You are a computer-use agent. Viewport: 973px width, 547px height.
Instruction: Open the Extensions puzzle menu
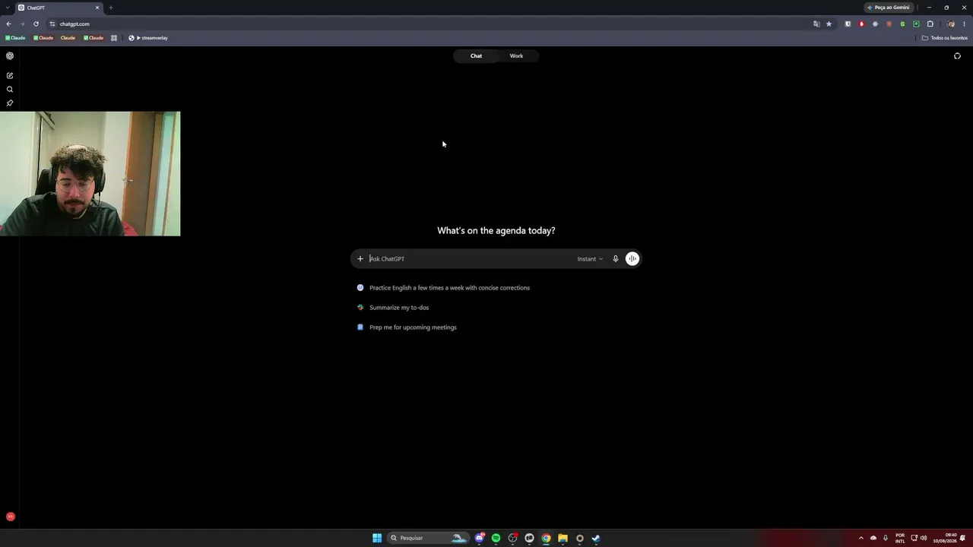click(930, 24)
